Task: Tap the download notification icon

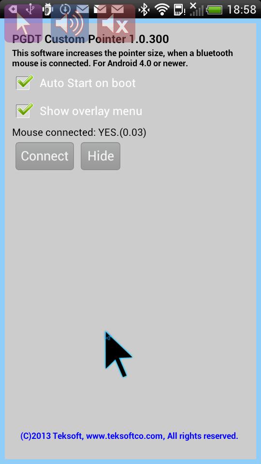Action: point(65,10)
